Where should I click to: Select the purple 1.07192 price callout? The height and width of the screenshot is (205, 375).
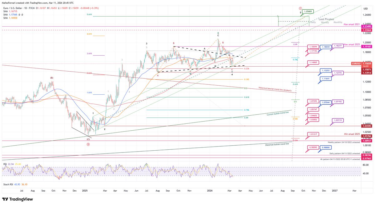coord(338,102)
